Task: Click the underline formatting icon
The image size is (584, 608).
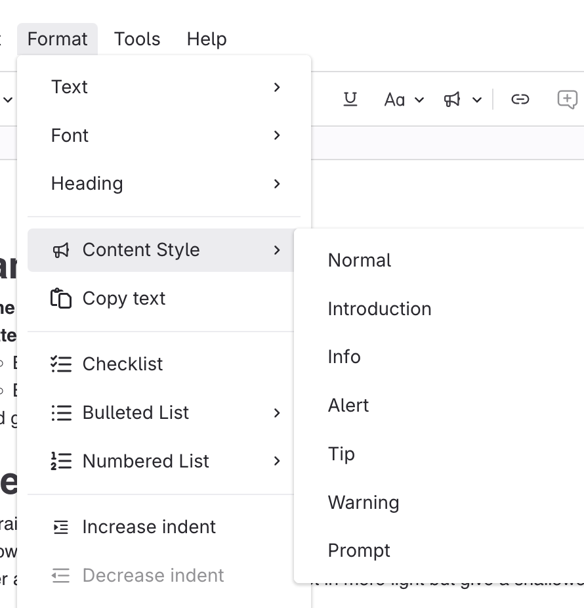Action: pos(350,99)
